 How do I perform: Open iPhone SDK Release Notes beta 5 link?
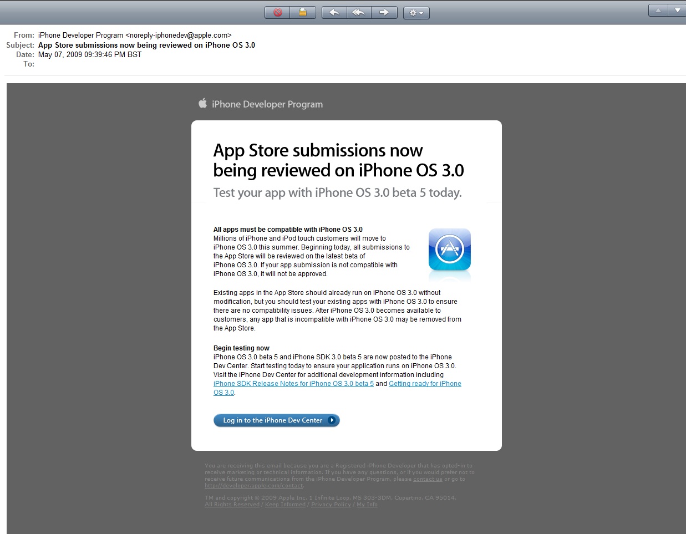[293, 384]
